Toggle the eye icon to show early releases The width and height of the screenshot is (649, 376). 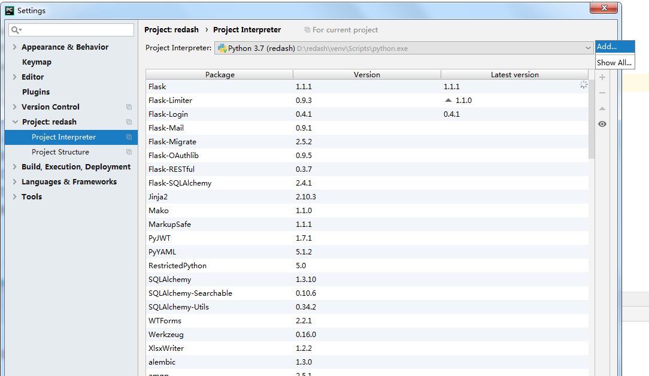coord(602,123)
